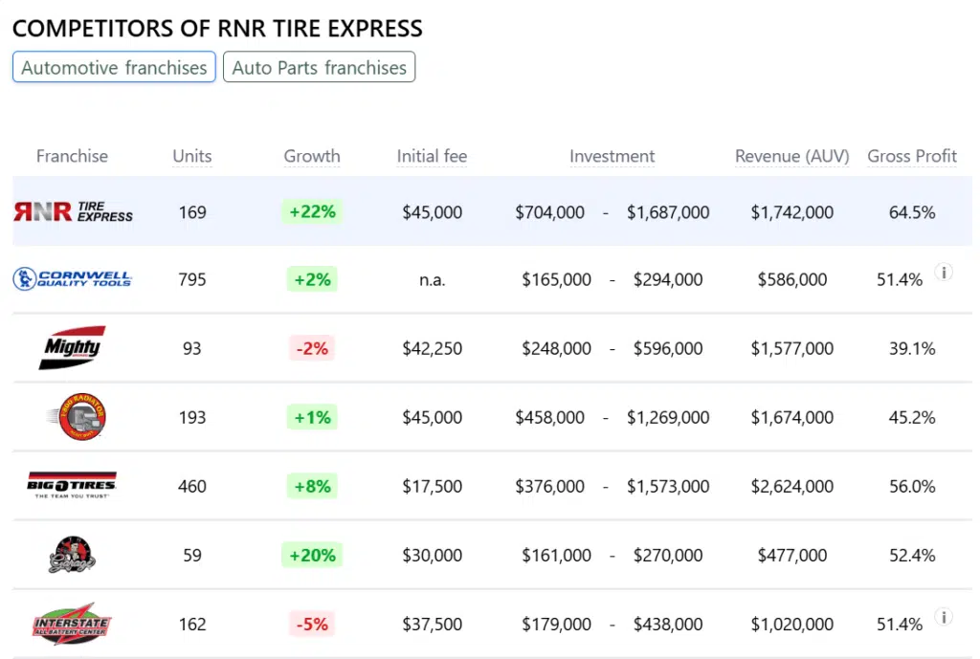
Task: Click the Growth column header
Action: (312, 156)
